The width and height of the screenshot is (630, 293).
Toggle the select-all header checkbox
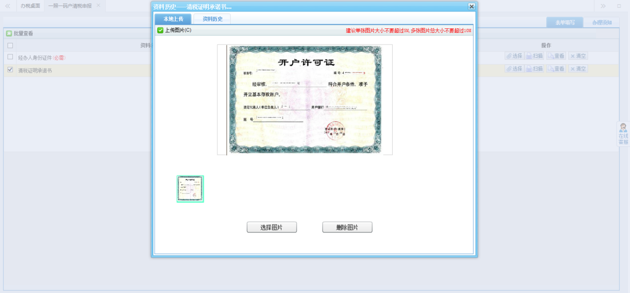(x=10, y=45)
